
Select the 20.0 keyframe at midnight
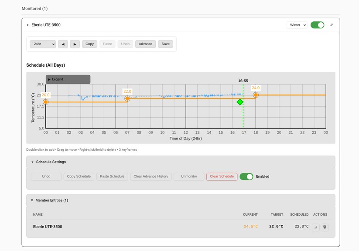[x=45, y=102]
